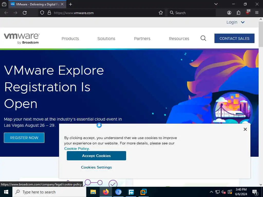Click Accept Cookies button
This screenshot has height=197, width=263.
(x=97, y=156)
